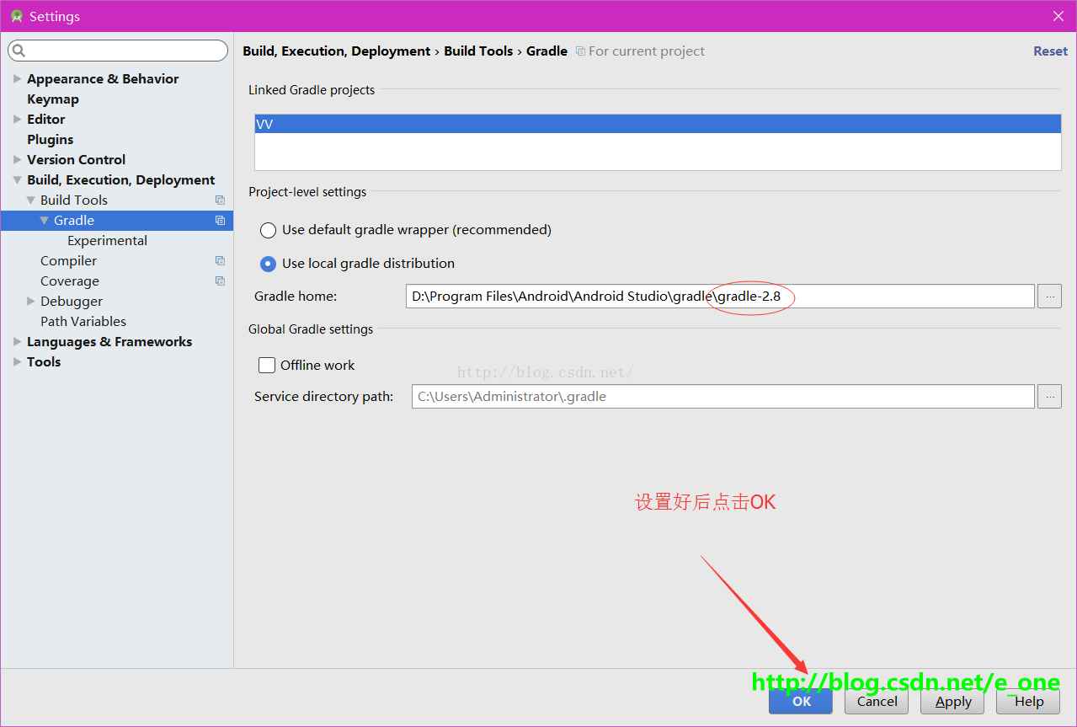
Task: Open the Plugins settings page
Action: pyautogui.click(x=51, y=139)
